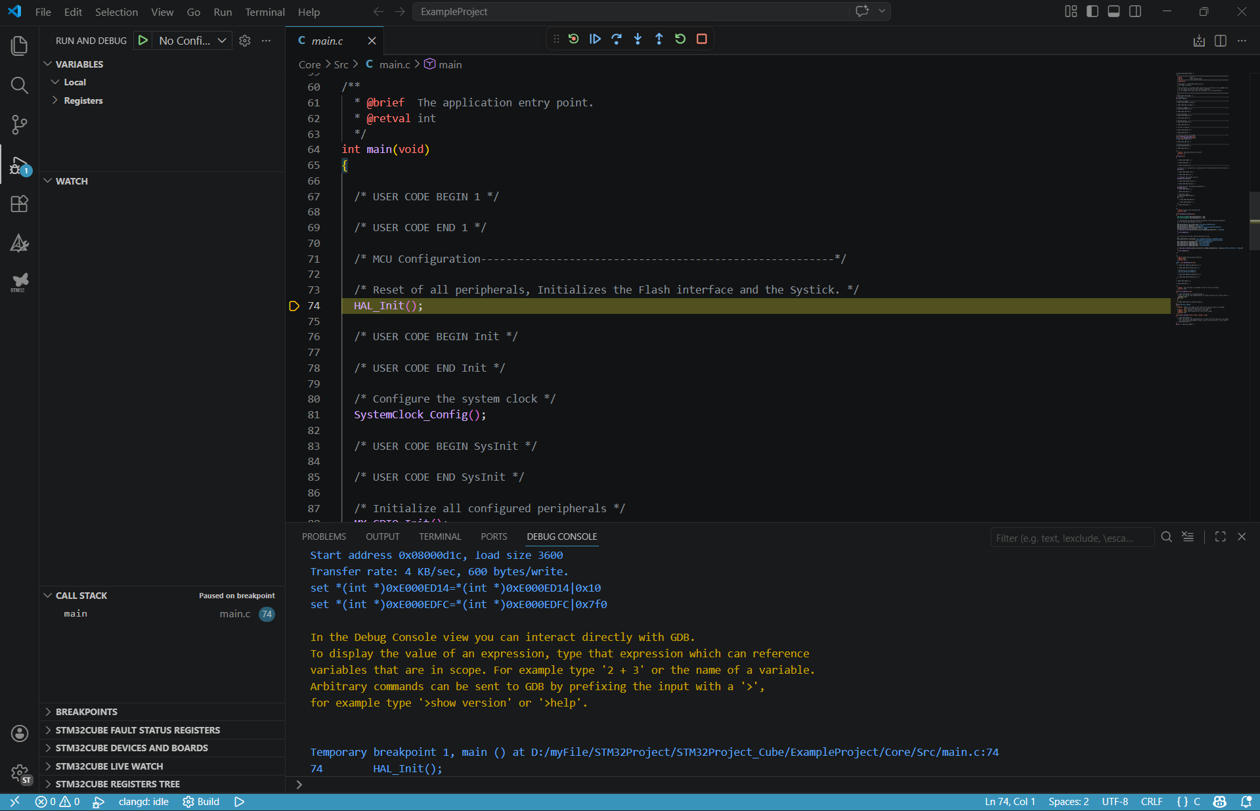Step Into in debug toolbar

click(x=638, y=39)
